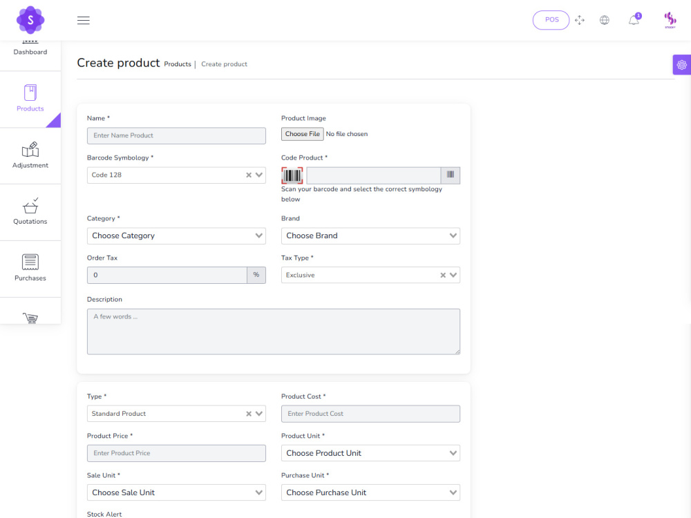Open the Choose Purchase Unit dropdown
The height and width of the screenshot is (518, 691).
click(x=370, y=492)
